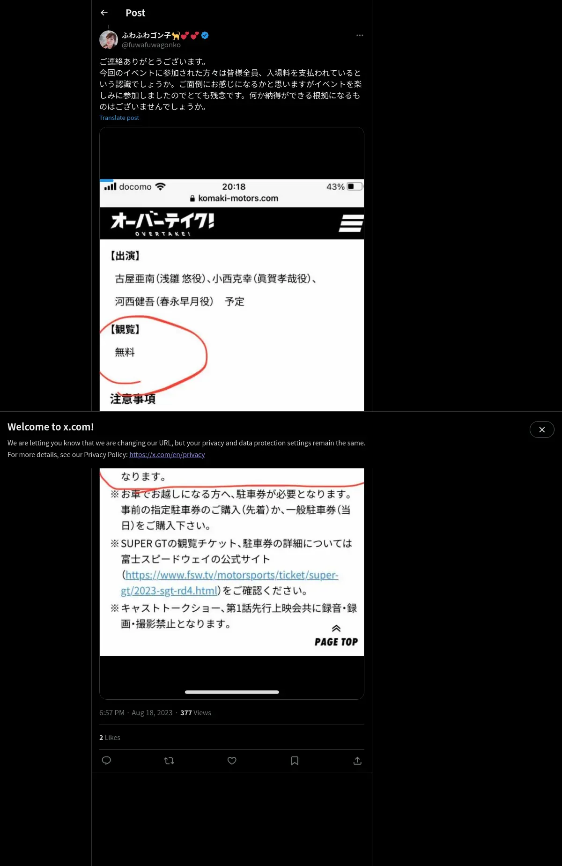The image size is (562, 866).
Task: Click the Welcome to x.com! heading
Action: pos(51,427)
